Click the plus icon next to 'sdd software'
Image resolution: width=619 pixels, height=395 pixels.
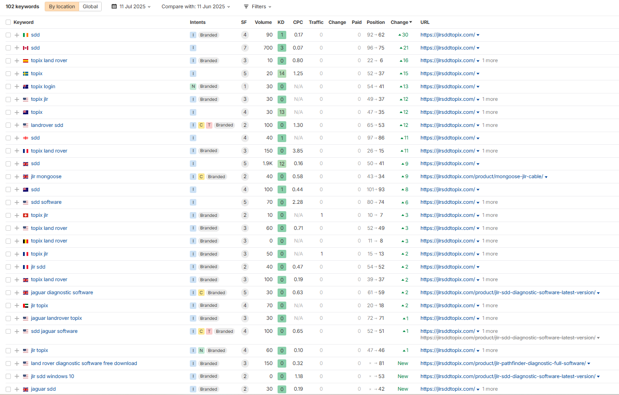(17, 202)
